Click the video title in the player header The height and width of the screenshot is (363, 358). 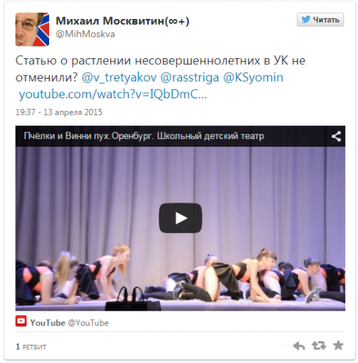click(x=144, y=136)
